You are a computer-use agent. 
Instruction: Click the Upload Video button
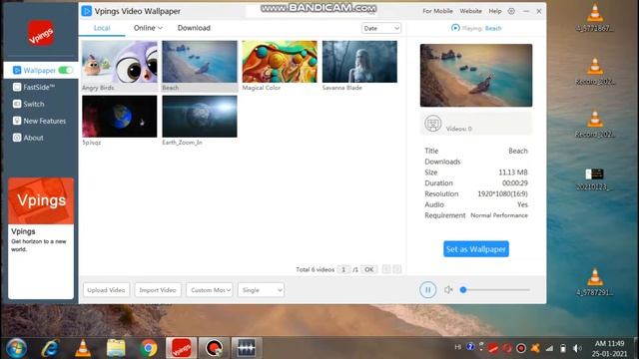106,290
